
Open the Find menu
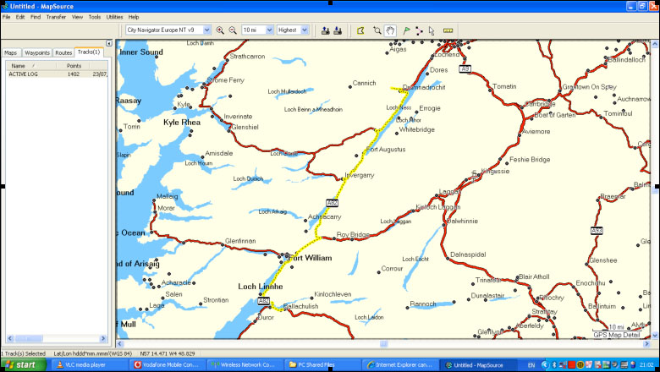click(36, 17)
